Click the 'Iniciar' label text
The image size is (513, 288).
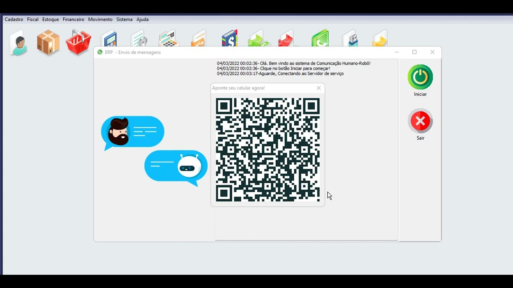[420, 94]
